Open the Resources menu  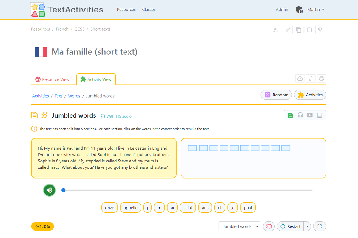[126, 10]
